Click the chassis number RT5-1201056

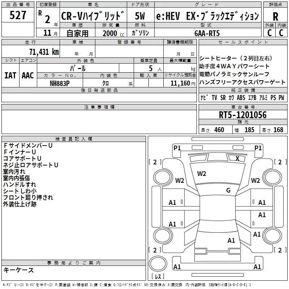tap(243, 115)
